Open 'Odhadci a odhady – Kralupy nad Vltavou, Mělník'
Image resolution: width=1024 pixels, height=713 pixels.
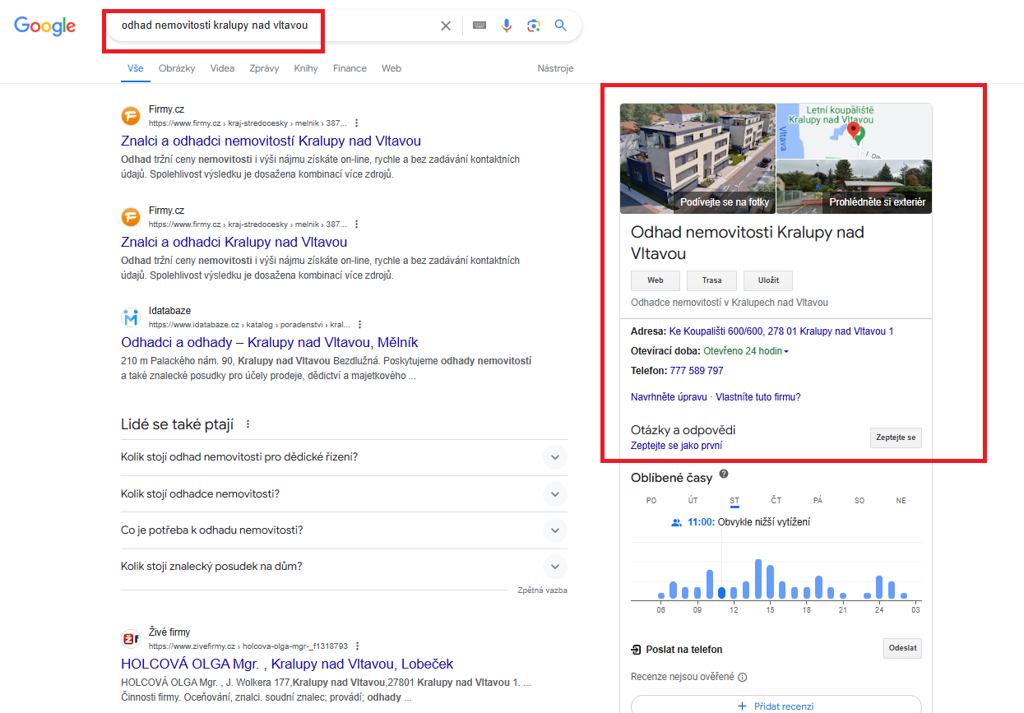(x=270, y=342)
